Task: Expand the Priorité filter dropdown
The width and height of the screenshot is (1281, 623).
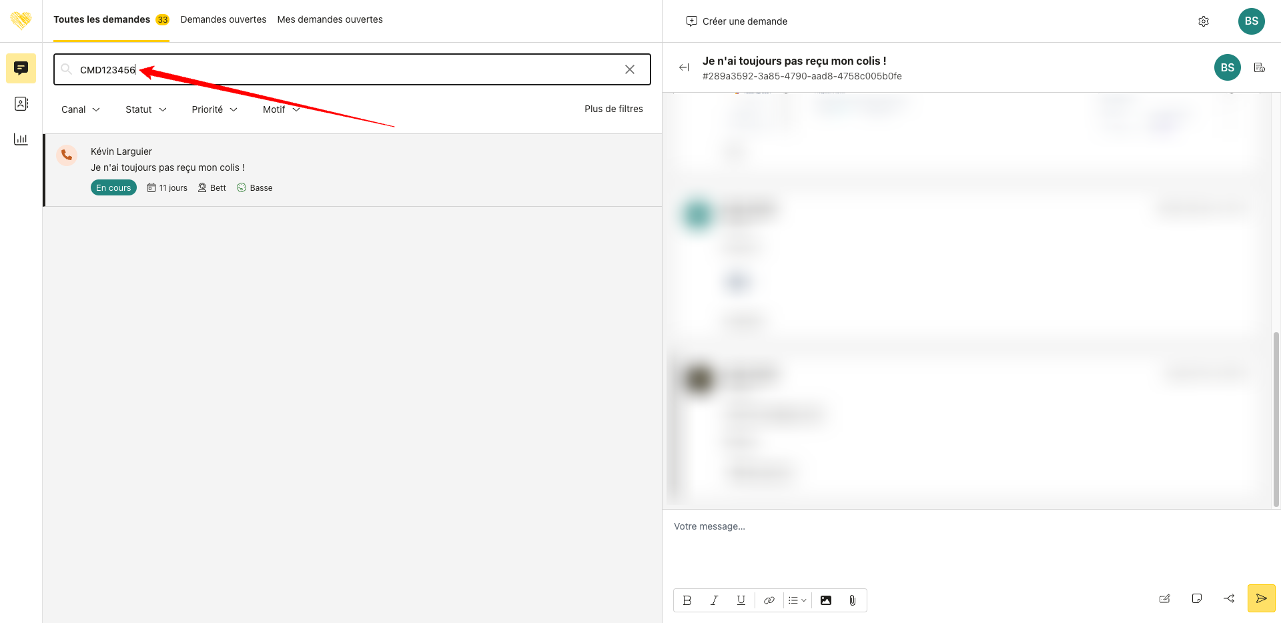Action: 214,109
